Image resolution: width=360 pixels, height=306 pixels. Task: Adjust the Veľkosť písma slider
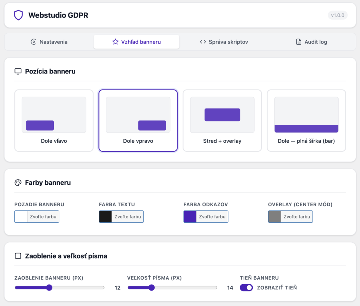[151, 287]
